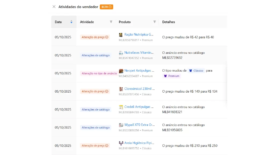Click the info icon on first Alteração de preço tag
This screenshot has height=155, width=275.
point(107,37)
